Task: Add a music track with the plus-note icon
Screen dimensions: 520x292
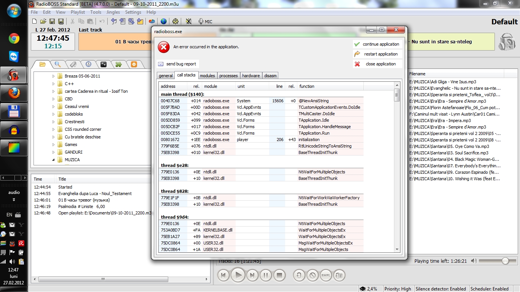Action: [x=114, y=21]
